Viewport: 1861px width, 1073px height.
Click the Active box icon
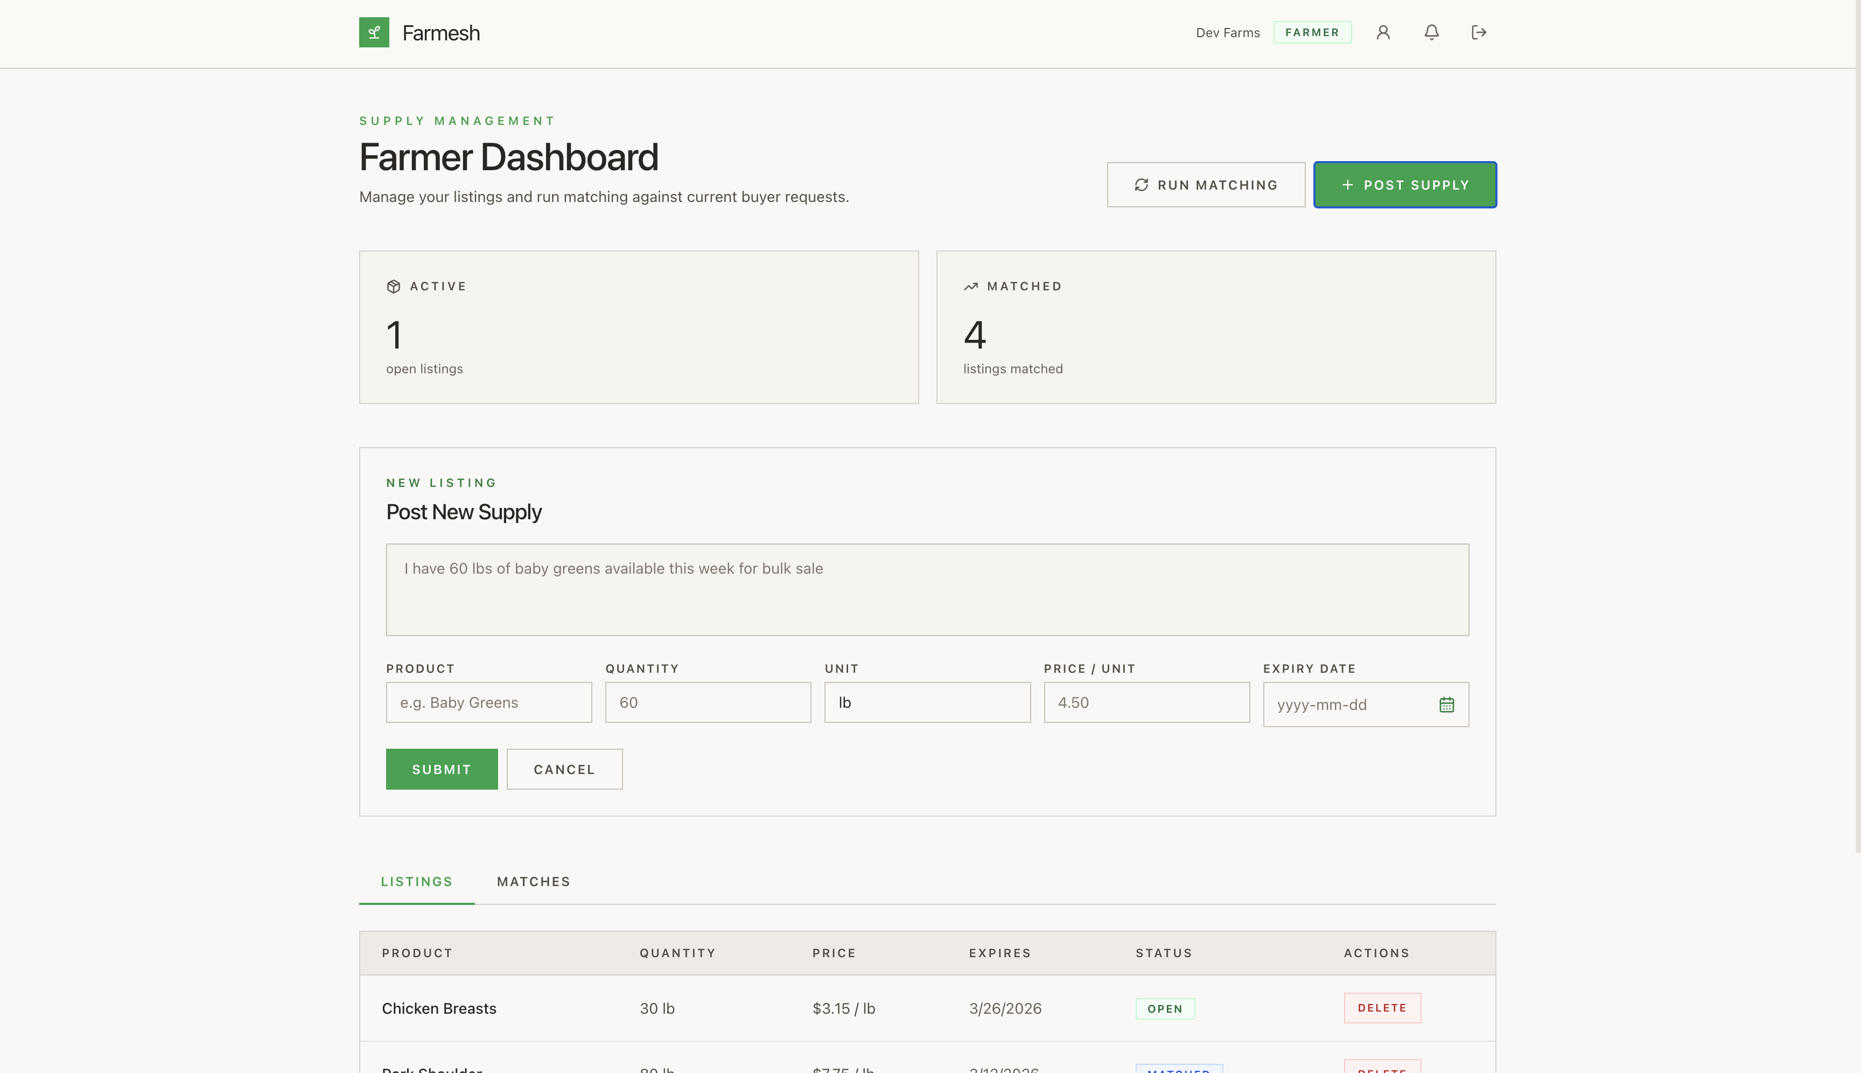[394, 287]
